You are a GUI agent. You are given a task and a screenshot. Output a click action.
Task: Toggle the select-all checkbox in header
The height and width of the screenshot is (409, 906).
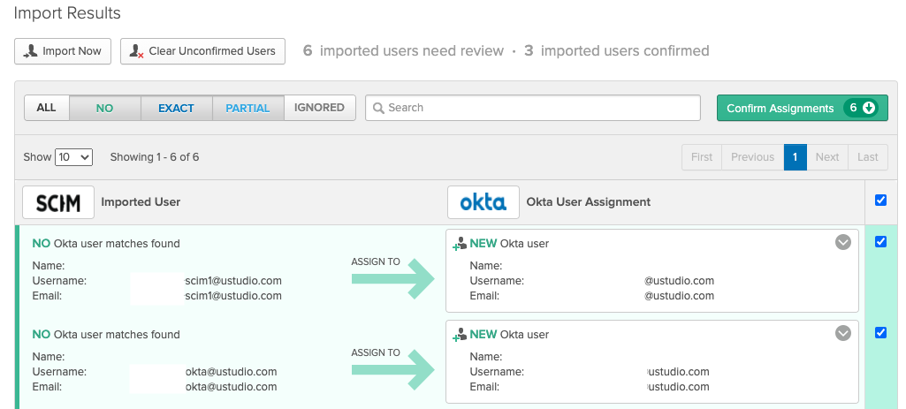tap(880, 201)
